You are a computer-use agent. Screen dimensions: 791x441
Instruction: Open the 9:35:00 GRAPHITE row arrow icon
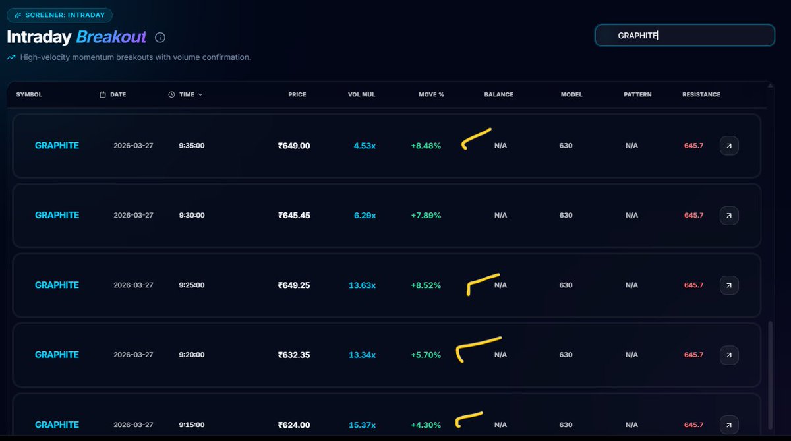[x=729, y=146]
